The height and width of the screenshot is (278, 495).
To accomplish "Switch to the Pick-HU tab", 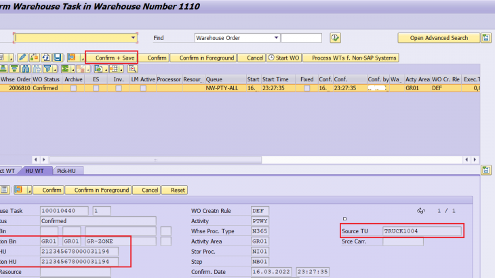I will [66, 171].
